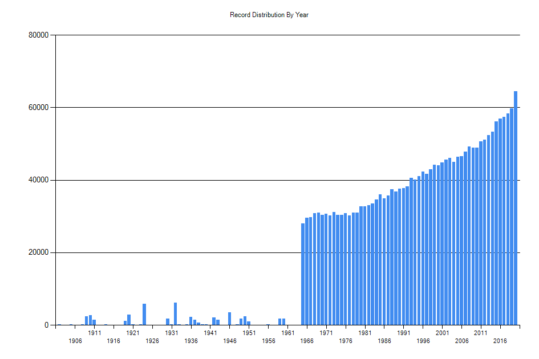Select the 1941 x-axis label
Viewport: 539px width, 359px height.
pos(210,333)
